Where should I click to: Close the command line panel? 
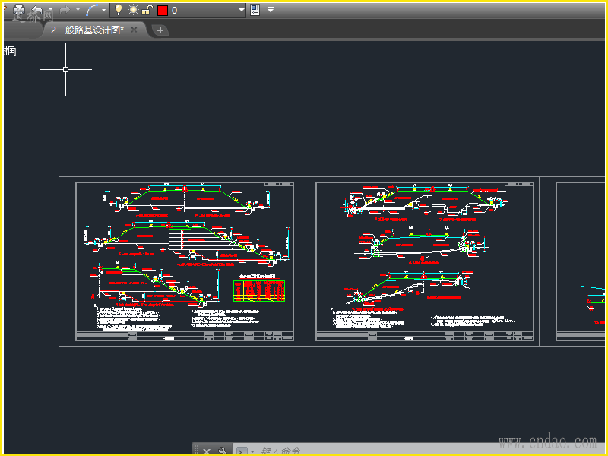[x=207, y=451]
